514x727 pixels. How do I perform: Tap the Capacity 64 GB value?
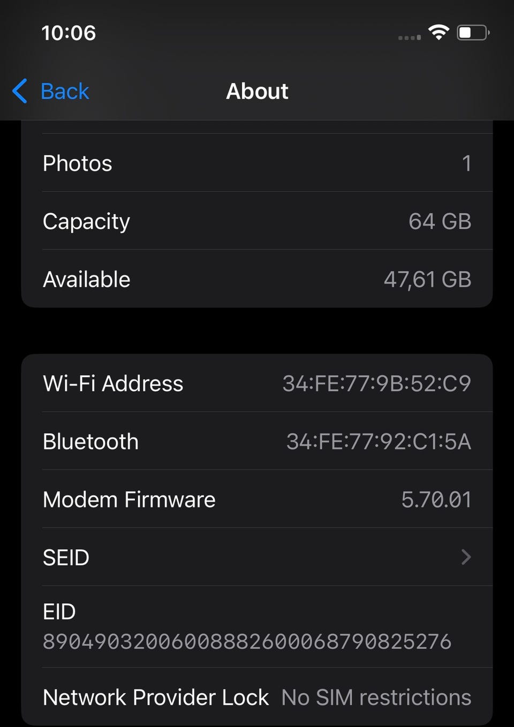(440, 221)
